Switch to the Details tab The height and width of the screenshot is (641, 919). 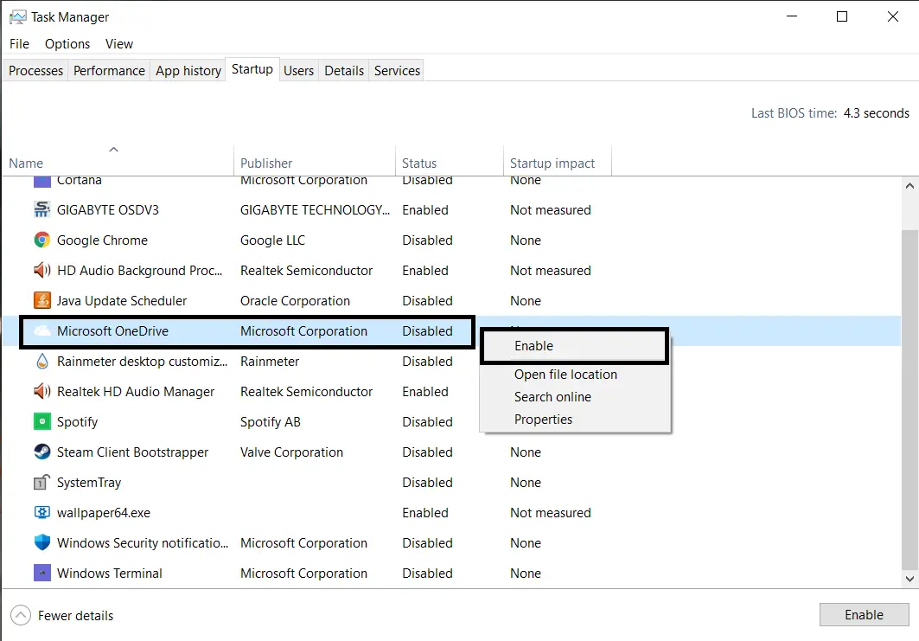344,70
